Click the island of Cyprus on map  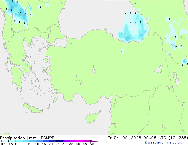(x=93, y=117)
